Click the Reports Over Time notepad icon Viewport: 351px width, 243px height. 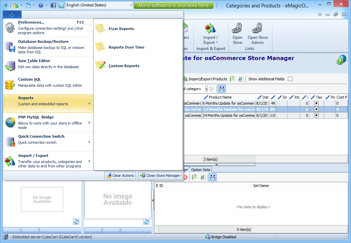[100, 47]
